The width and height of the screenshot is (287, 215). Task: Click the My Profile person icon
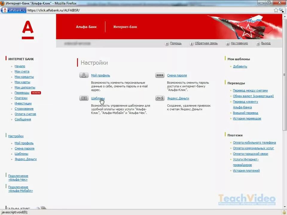pyautogui.click(x=84, y=75)
